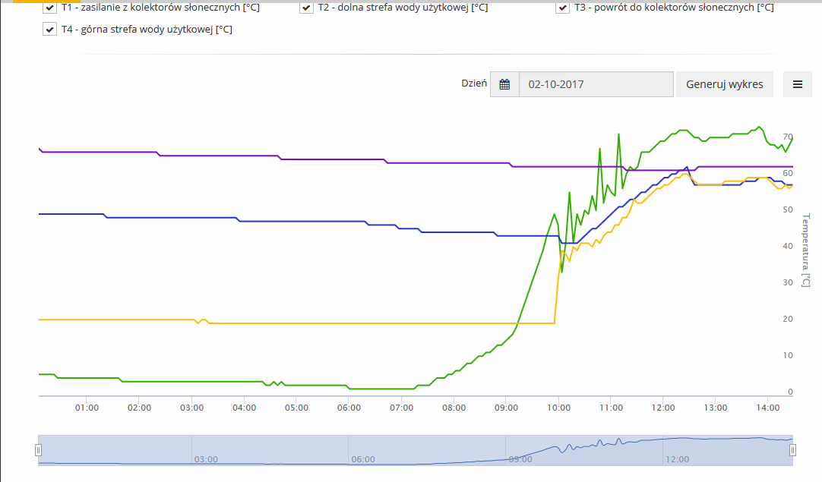Disable T3 powrót do kolektorów checkbox
The height and width of the screenshot is (482, 822).
coord(562,8)
